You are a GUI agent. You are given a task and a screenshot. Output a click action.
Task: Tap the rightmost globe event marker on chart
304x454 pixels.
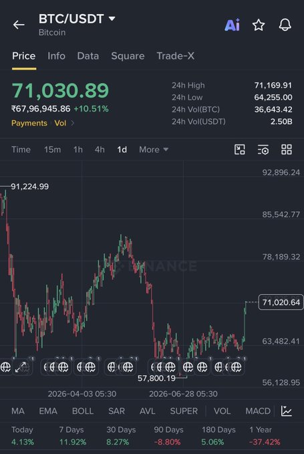point(236,367)
